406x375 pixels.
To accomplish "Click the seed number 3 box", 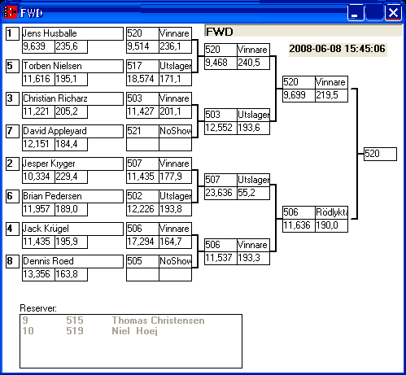I will coord(12,98).
